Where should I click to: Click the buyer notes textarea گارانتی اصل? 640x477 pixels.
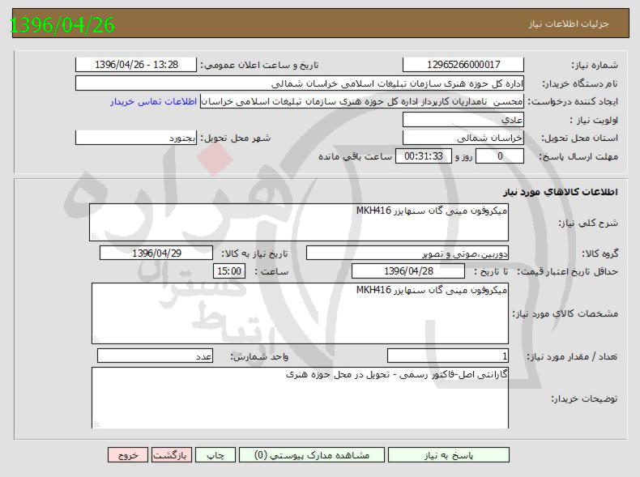click(x=300, y=398)
